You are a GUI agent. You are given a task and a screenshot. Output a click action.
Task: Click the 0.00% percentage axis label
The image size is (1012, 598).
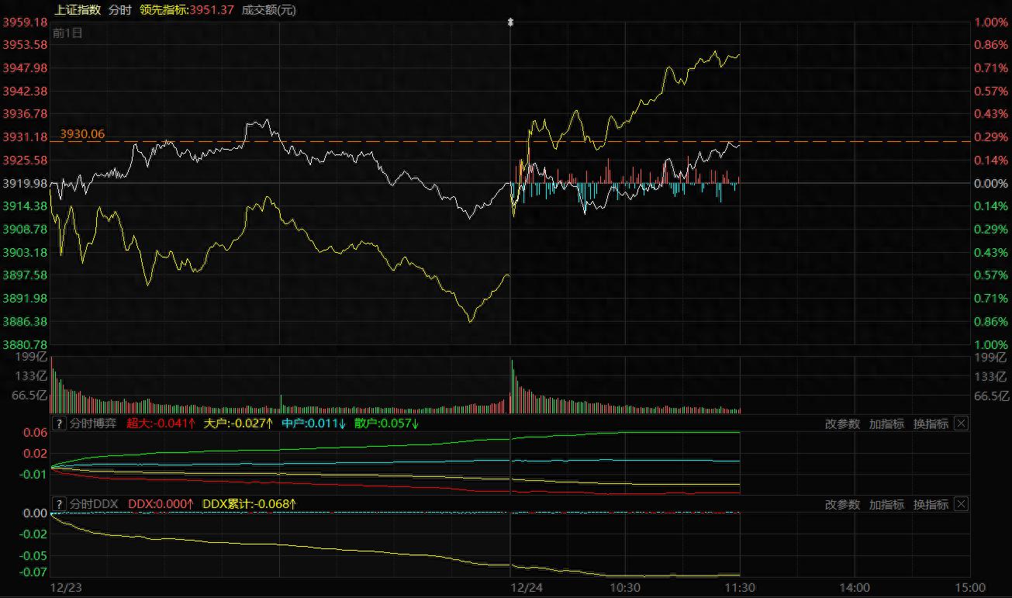pyautogui.click(x=991, y=184)
